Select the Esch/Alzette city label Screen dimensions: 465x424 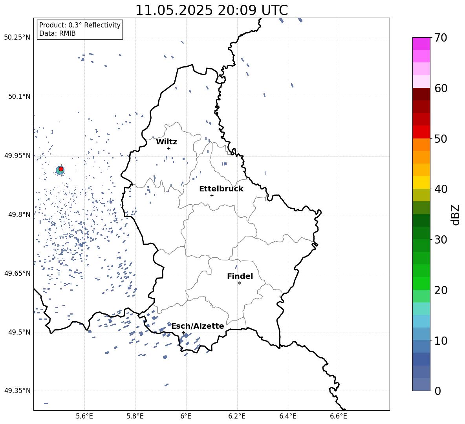pyautogui.click(x=198, y=326)
